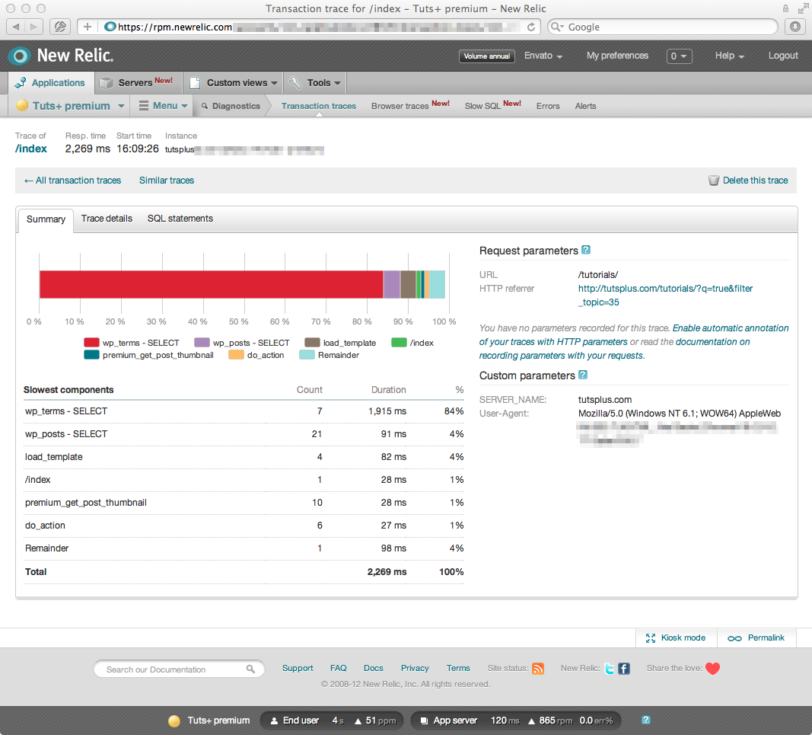Open the notifications counter 0 dropdown

679,56
